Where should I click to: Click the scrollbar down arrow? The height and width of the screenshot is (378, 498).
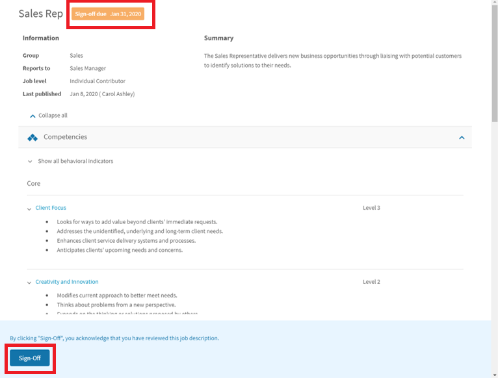click(494, 374)
